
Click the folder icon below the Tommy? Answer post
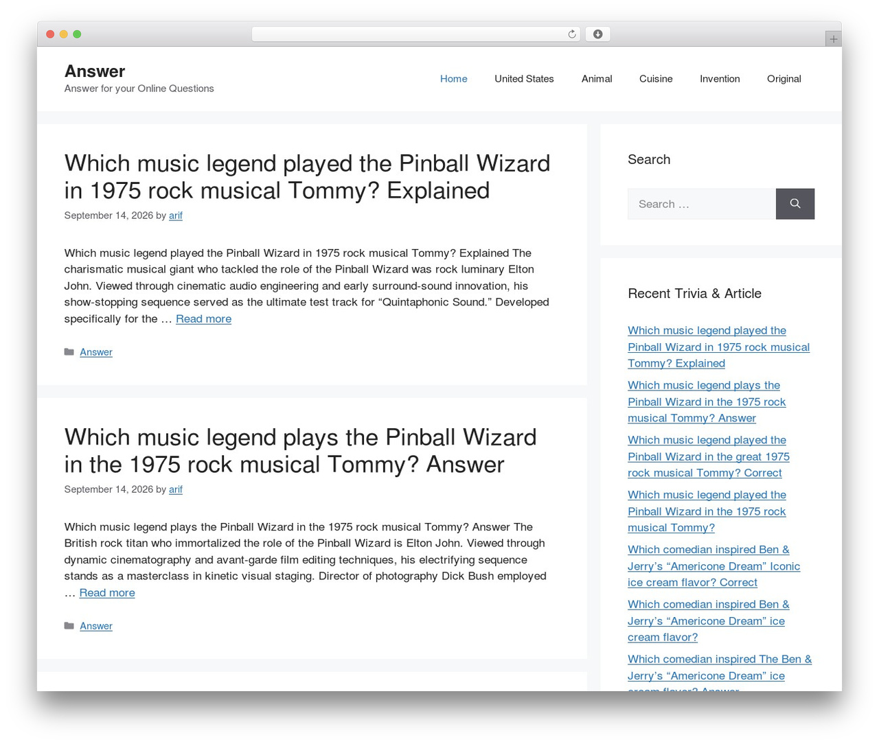pyautogui.click(x=69, y=626)
